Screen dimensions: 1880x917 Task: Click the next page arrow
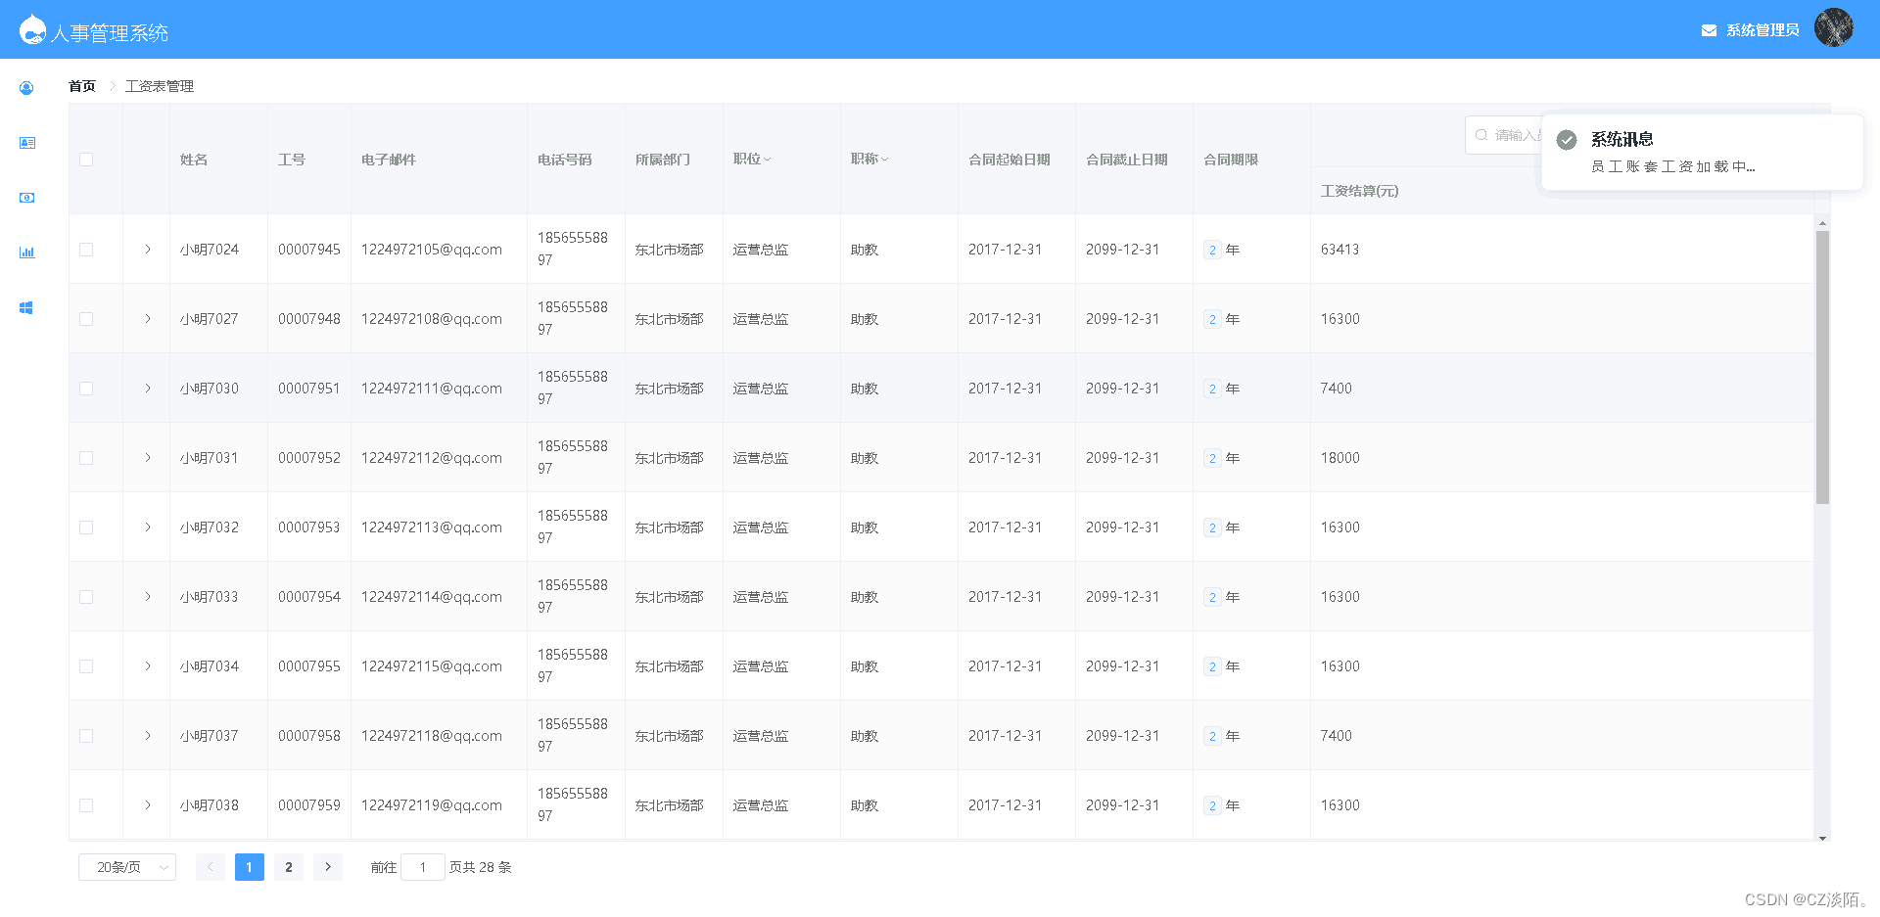[x=328, y=867]
